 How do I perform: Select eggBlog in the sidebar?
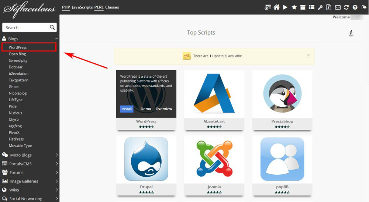click(x=15, y=126)
